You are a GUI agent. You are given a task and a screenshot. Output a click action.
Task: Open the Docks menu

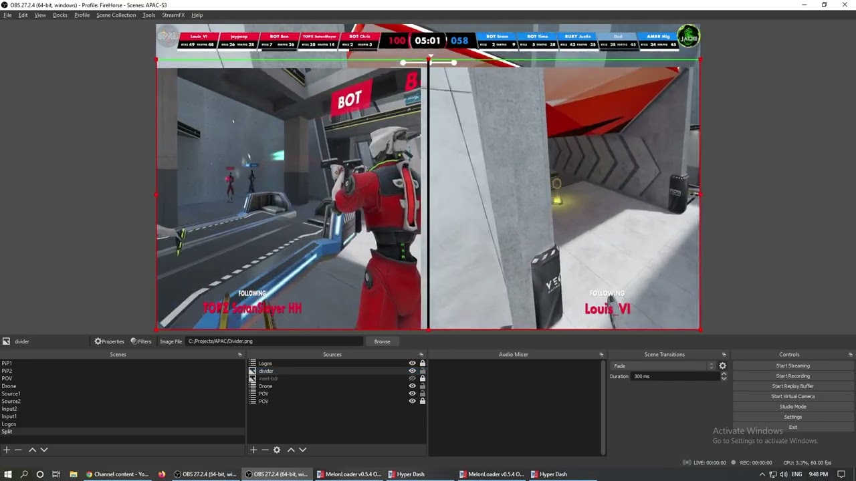point(60,15)
